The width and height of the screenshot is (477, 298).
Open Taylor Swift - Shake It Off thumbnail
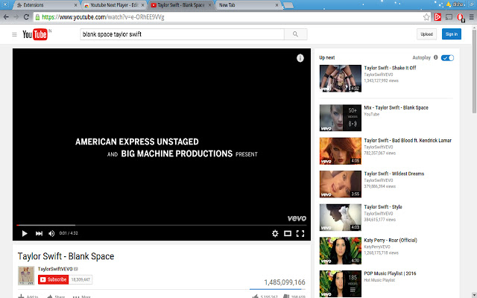[340, 78]
